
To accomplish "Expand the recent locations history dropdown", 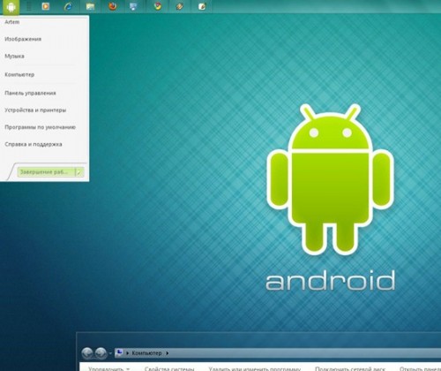I will [110, 353].
